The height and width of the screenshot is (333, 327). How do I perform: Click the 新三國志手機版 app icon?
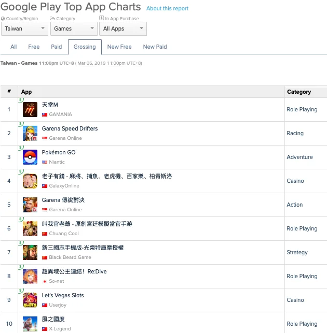click(x=30, y=252)
